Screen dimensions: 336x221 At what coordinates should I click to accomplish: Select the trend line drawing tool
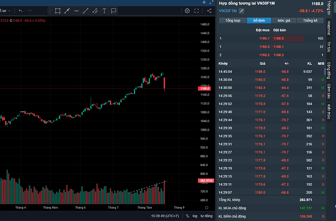[86, 11]
